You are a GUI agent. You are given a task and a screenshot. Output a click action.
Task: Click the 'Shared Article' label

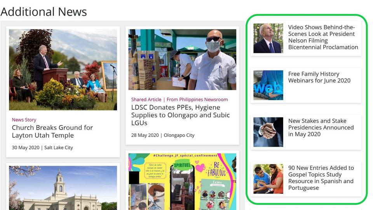[146, 100]
